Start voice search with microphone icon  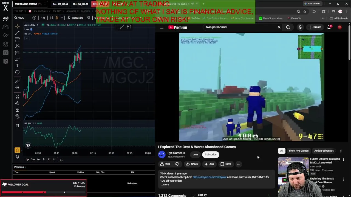pos(300,27)
